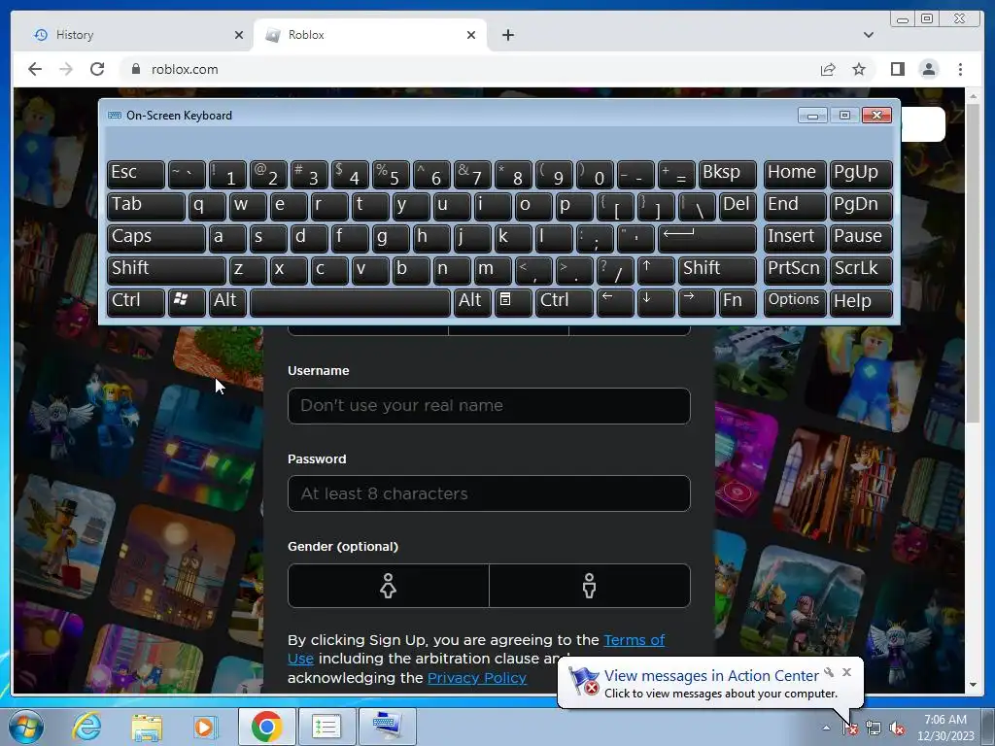Open the Windows Start menu
The width and height of the screenshot is (995, 746).
pos(26,727)
